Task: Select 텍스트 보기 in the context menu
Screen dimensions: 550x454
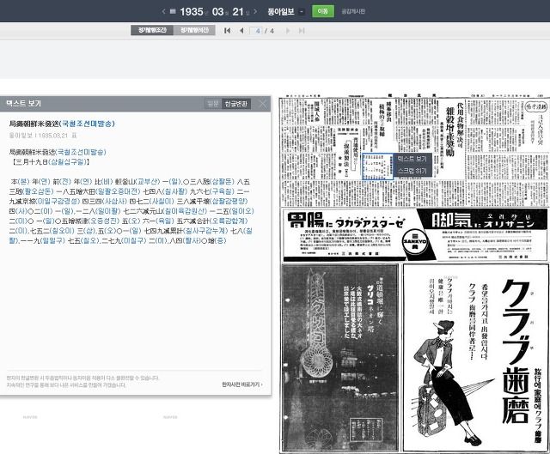Action: tap(412, 159)
